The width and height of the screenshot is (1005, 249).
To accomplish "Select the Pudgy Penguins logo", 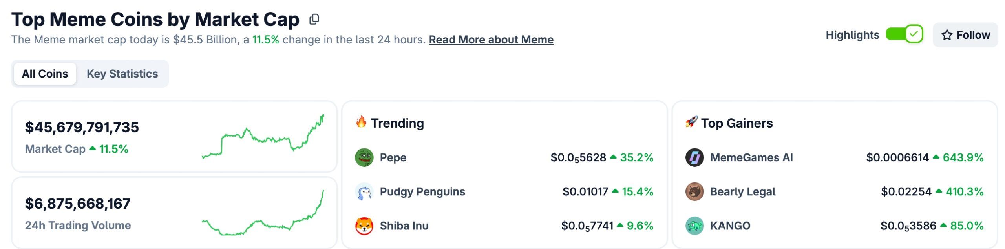I will tap(364, 191).
